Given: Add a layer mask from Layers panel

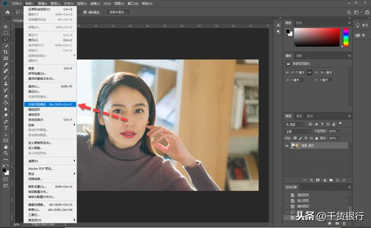Looking at the screenshot, I should coord(318,180).
